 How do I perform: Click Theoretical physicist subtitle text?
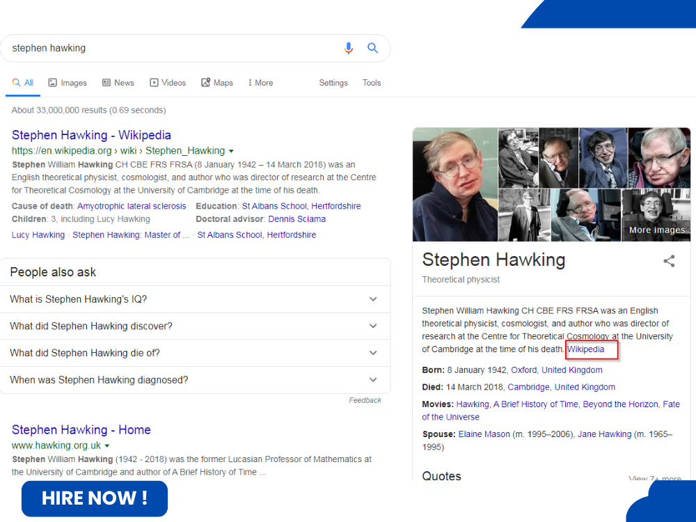click(461, 280)
